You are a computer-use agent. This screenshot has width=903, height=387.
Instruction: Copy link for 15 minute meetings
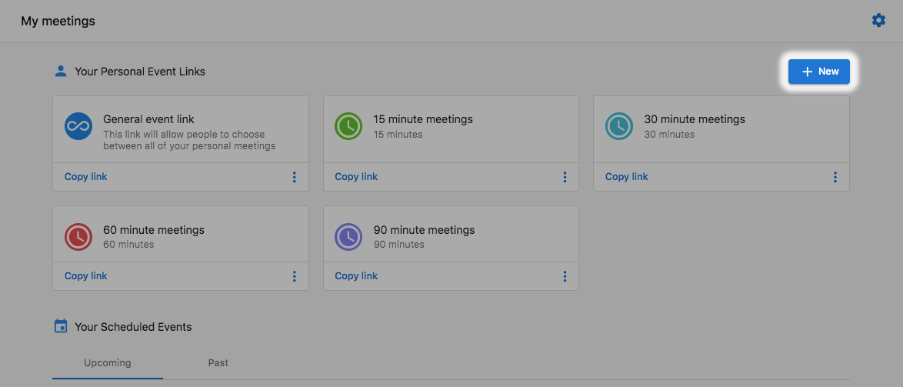pyautogui.click(x=356, y=177)
